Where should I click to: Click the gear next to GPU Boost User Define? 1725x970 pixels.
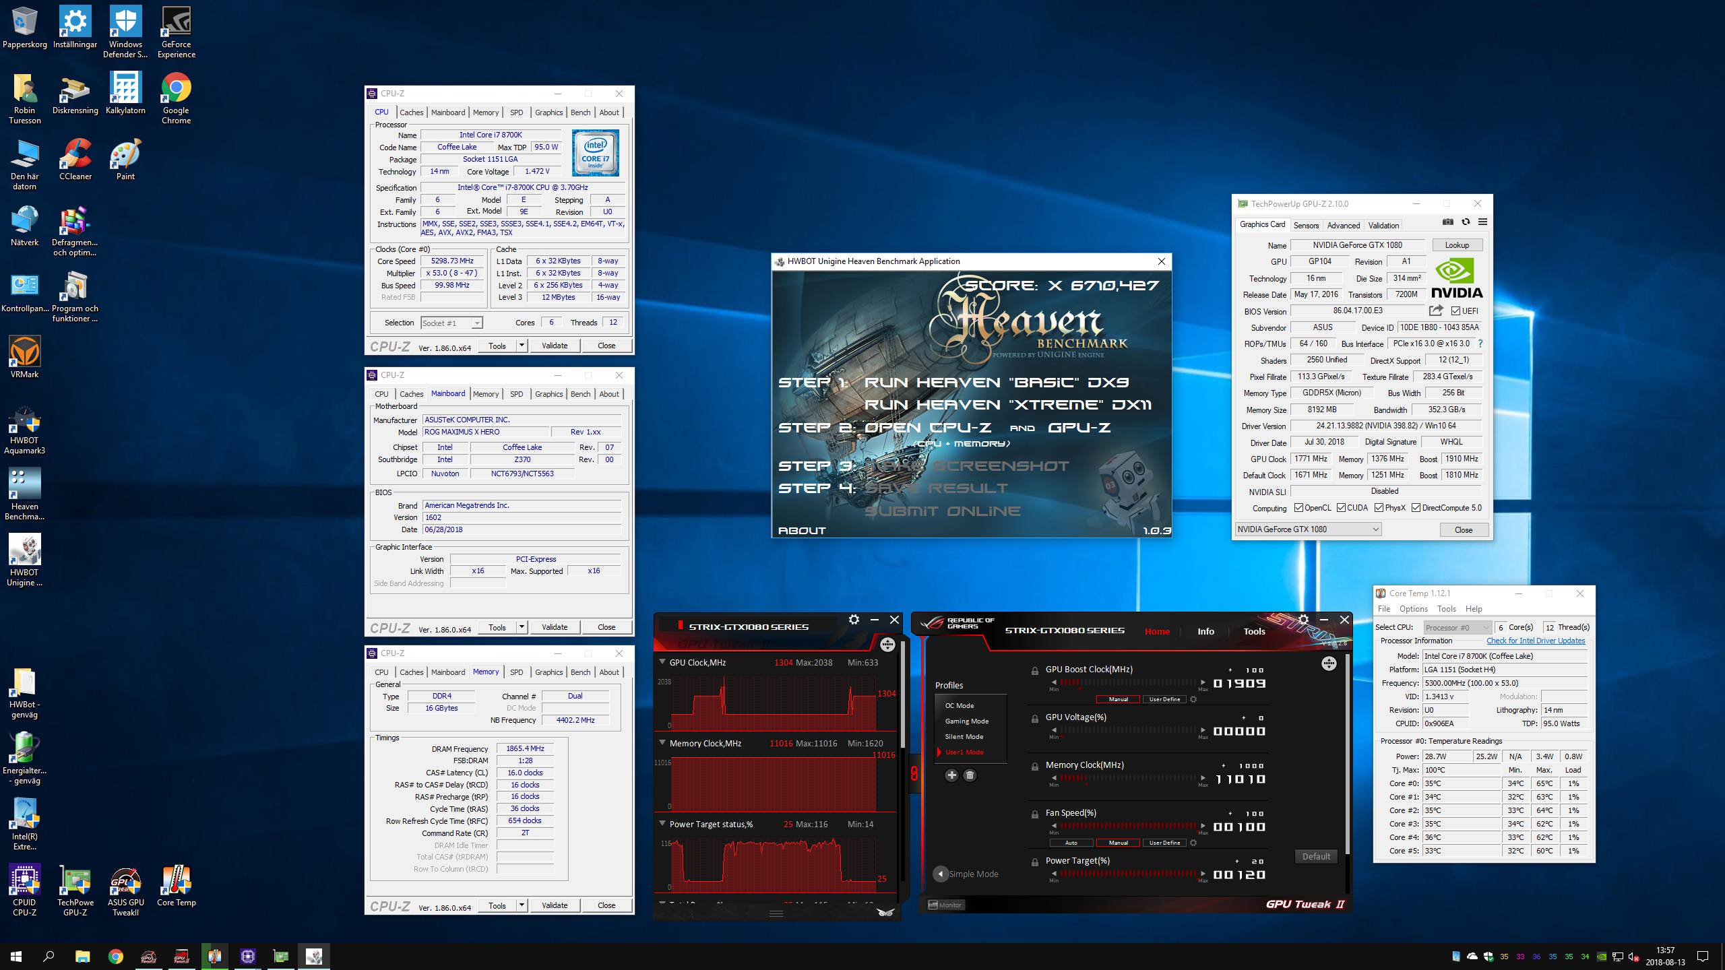click(1193, 699)
